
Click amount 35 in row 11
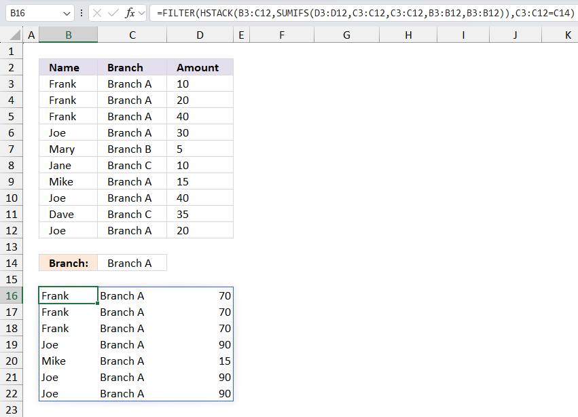tap(200, 214)
